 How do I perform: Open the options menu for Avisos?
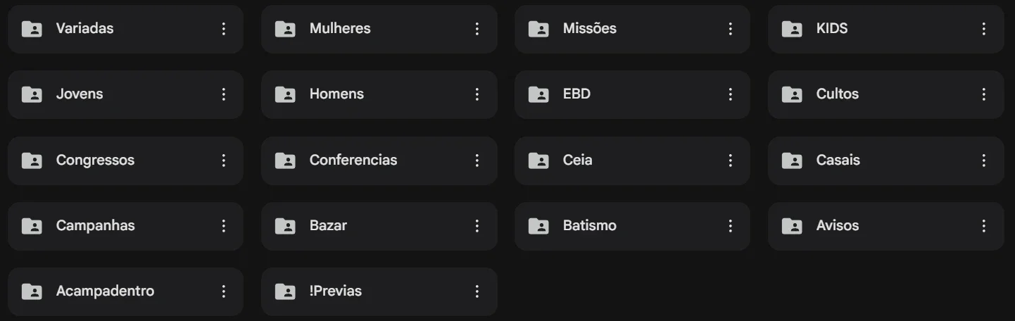tap(984, 226)
